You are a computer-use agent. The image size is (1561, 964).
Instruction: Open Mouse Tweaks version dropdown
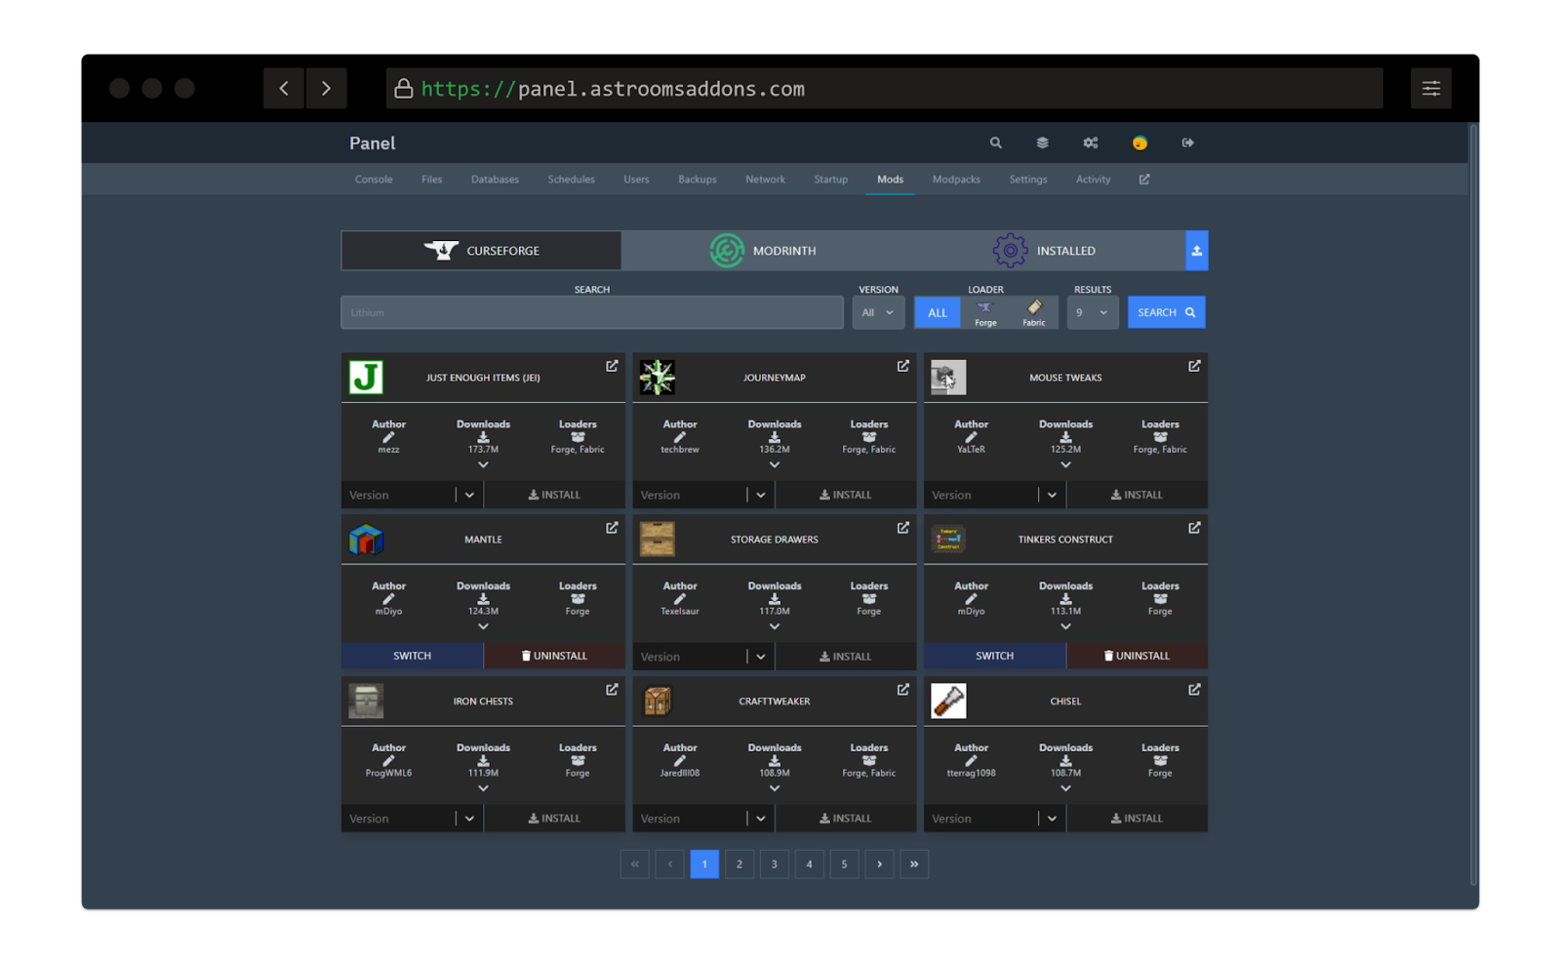coord(995,495)
